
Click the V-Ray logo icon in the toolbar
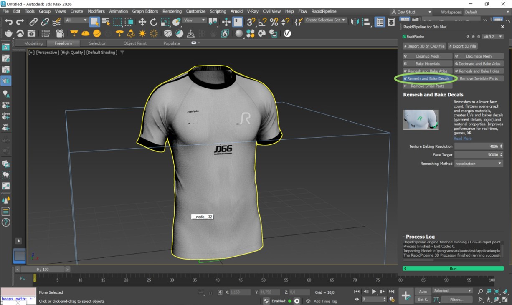[x=287, y=33]
